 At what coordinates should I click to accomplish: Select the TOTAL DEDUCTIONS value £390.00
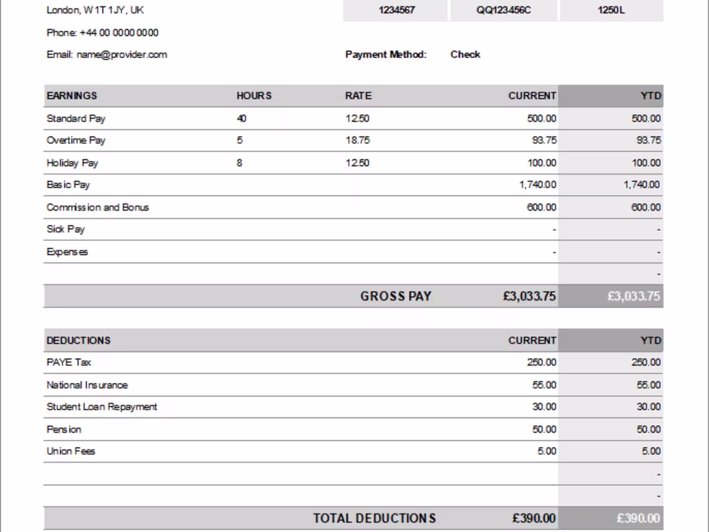535,517
